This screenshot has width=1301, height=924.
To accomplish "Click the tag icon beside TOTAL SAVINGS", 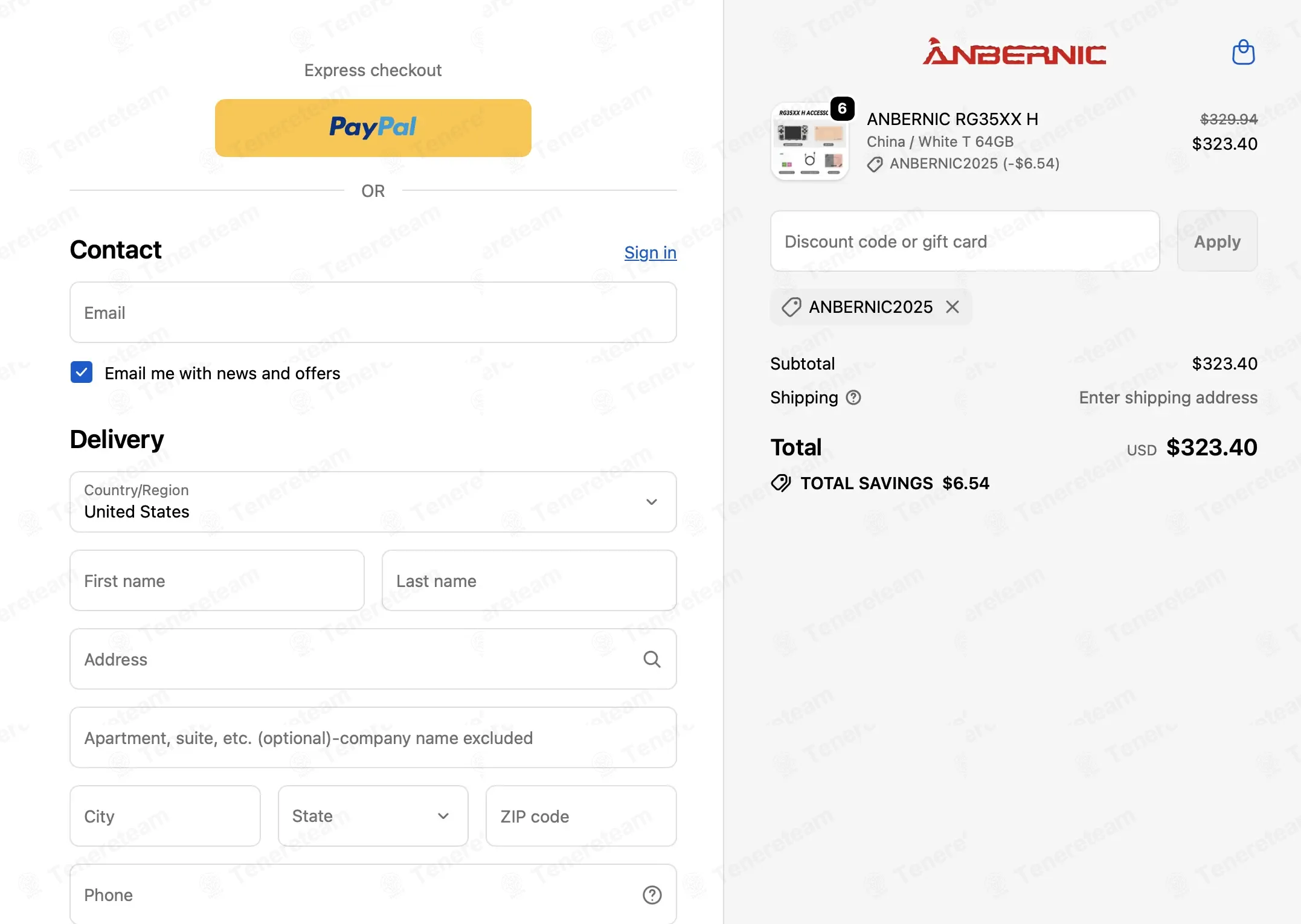I will pos(781,483).
